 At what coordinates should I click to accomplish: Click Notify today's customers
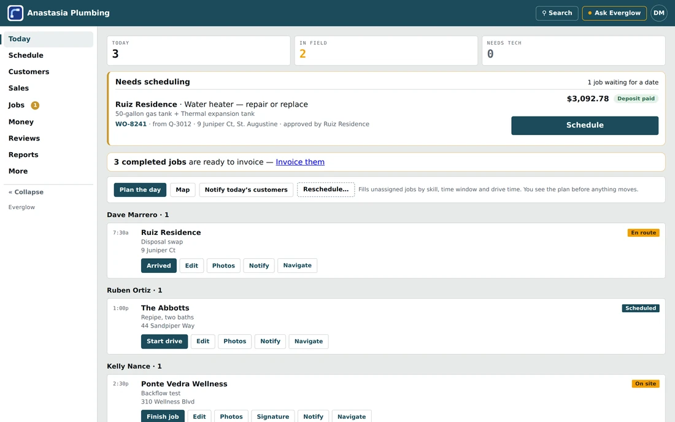pyautogui.click(x=246, y=190)
